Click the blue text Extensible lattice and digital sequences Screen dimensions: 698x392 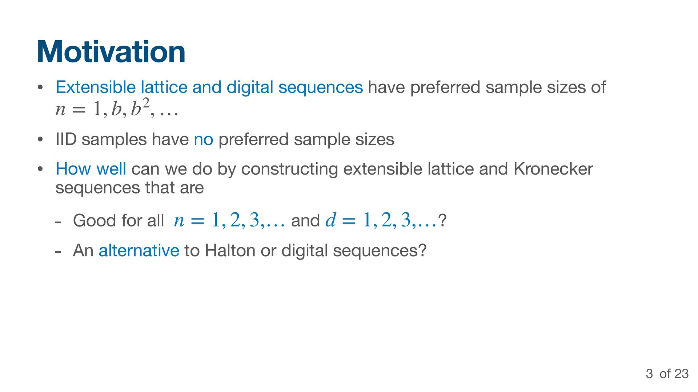point(209,87)
